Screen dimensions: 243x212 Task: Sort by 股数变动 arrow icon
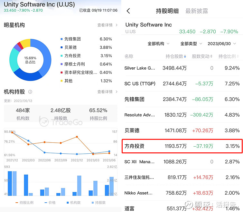point(211,56)
